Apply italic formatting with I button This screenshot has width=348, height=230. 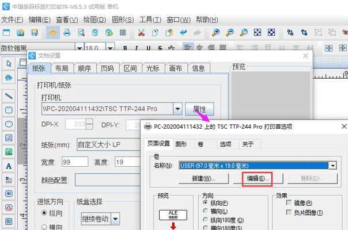click(x=137, y=48)
